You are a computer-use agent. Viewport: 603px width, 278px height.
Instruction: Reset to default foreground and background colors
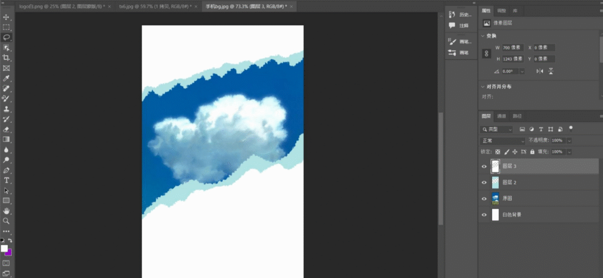pyautogui.click(x=2, y=240)
